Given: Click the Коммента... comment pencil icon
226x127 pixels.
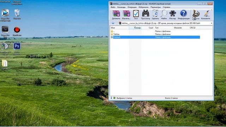Looking at the screenshot, I should [x=206, y=14].
